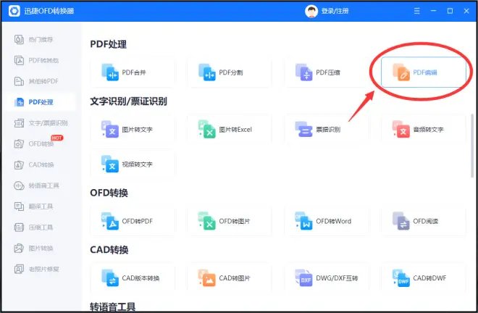Image resolution: width=478 pixels, height=313 pixels.
Task: Start the OFD转图片 converter
Action: click(230, 221)
